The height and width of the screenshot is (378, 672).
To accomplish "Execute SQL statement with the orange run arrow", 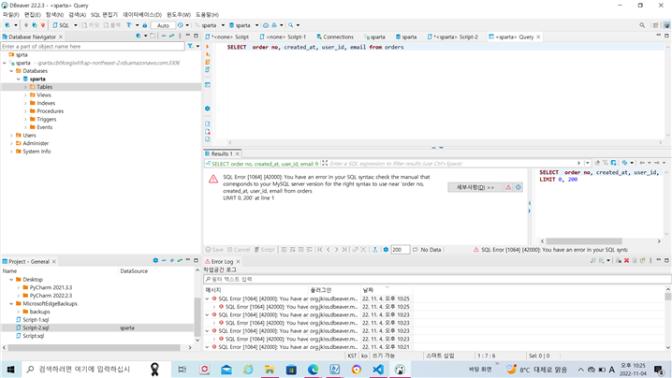I will point(208,46).
